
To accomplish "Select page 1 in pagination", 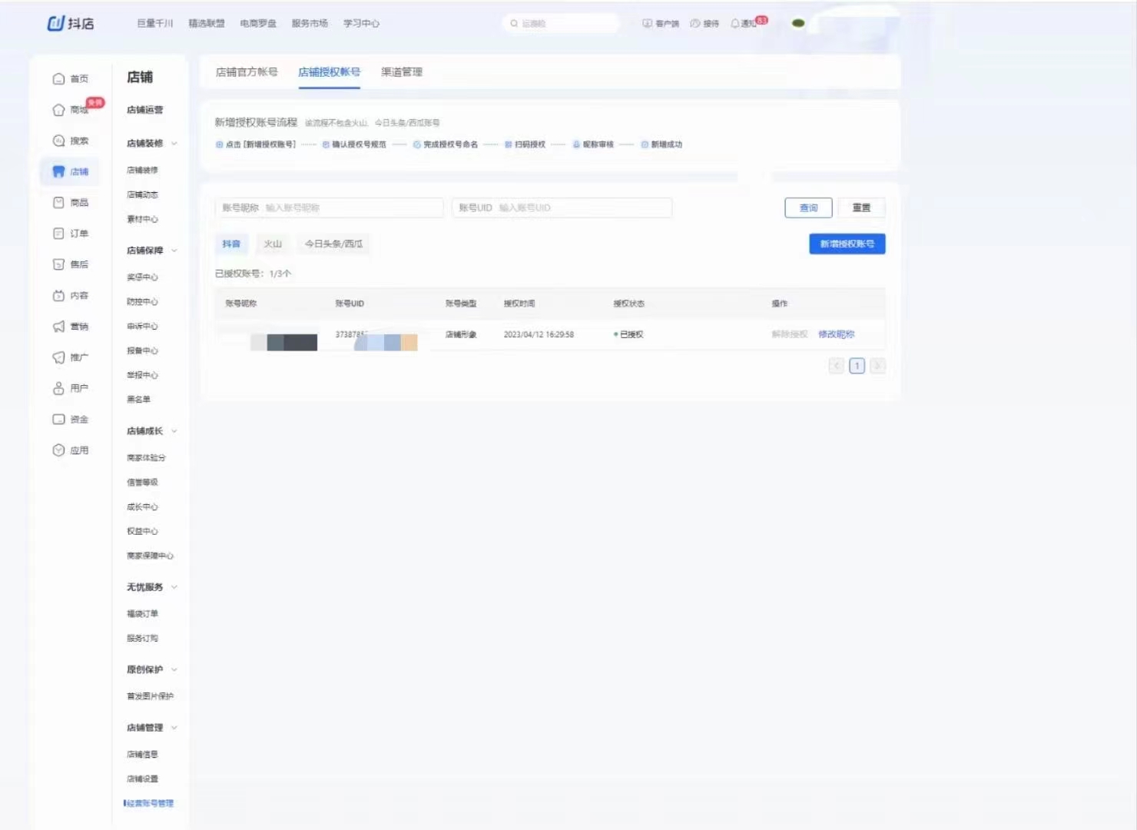I will (x=857, y=366).
